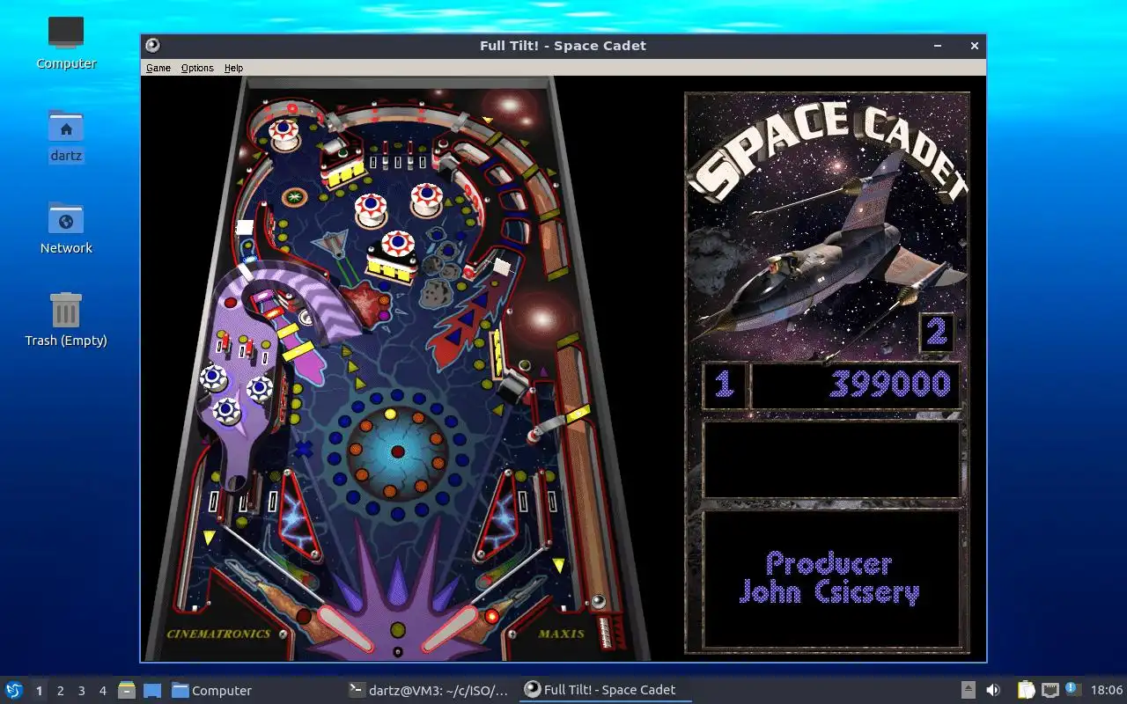1127x704 pixels.
Task: Click the CINEMATRONICS label on the table
Action: click(219, 634)
